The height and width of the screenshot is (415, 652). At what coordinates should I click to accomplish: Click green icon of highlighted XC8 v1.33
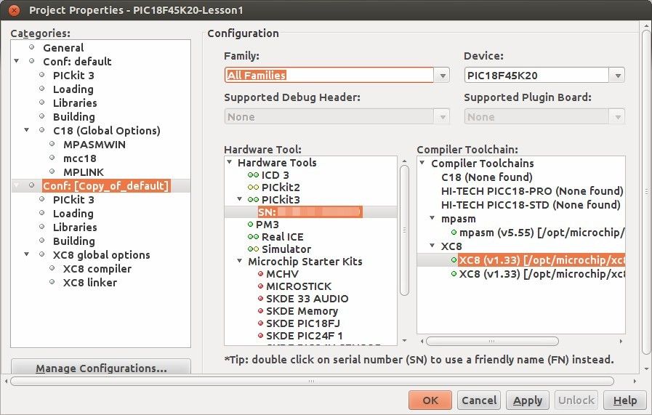[x=454, y=260]
